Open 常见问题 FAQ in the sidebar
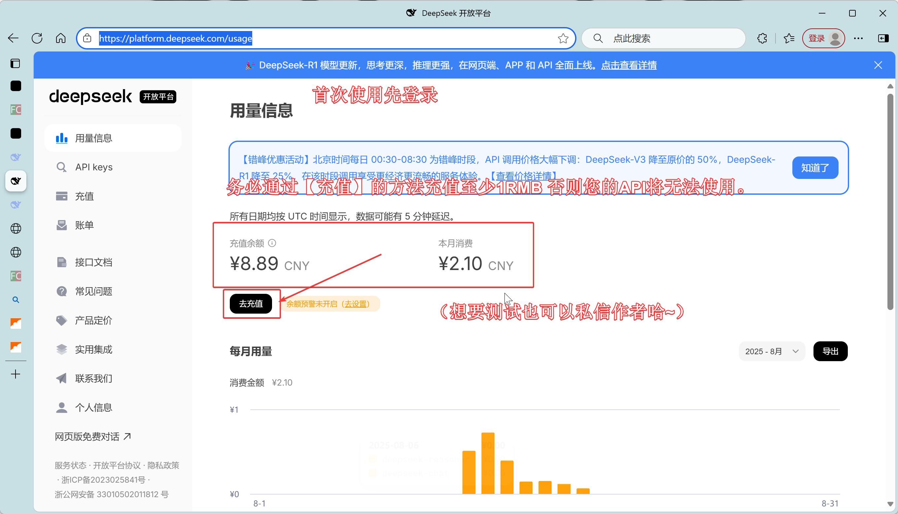 (113, 291)
